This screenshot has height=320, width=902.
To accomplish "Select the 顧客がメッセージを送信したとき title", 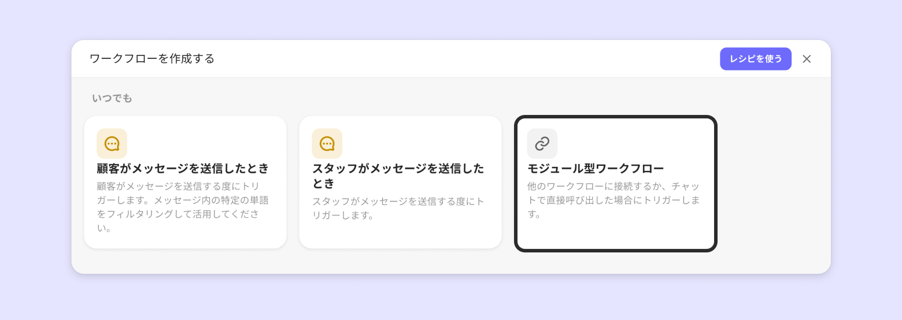I will (x=183, y=169).
